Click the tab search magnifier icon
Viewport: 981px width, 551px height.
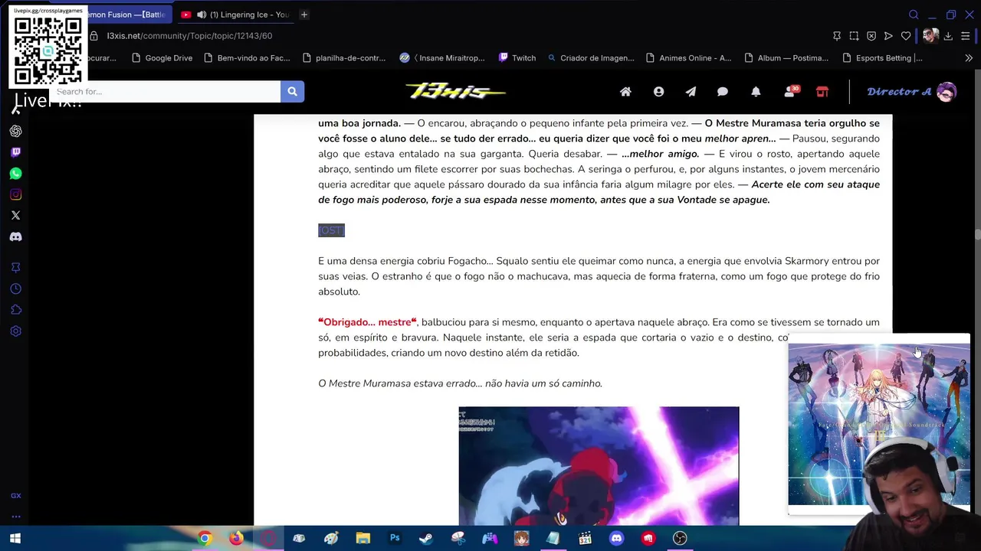point(914,15)
